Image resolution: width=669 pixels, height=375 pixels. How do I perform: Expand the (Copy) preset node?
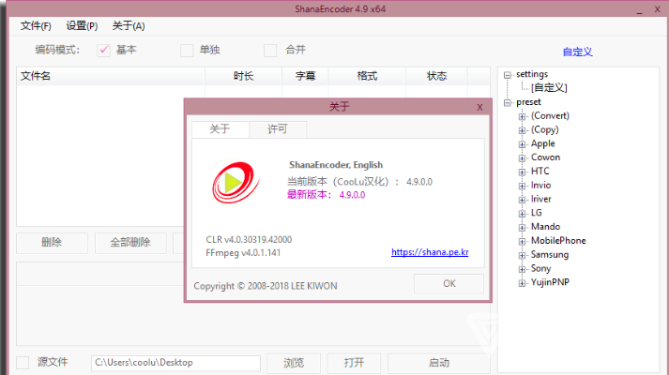coord(522,130)
